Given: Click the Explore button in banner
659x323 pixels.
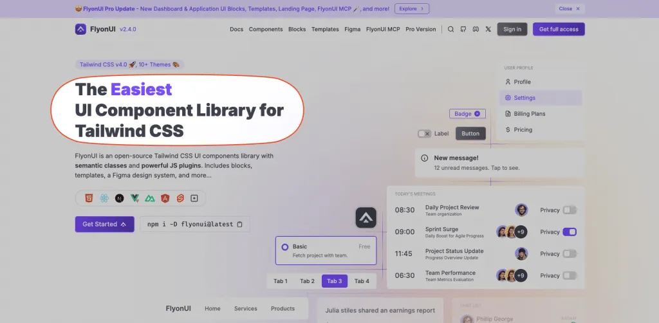Looking at the screenshot, I should click(x=412, y=8).
